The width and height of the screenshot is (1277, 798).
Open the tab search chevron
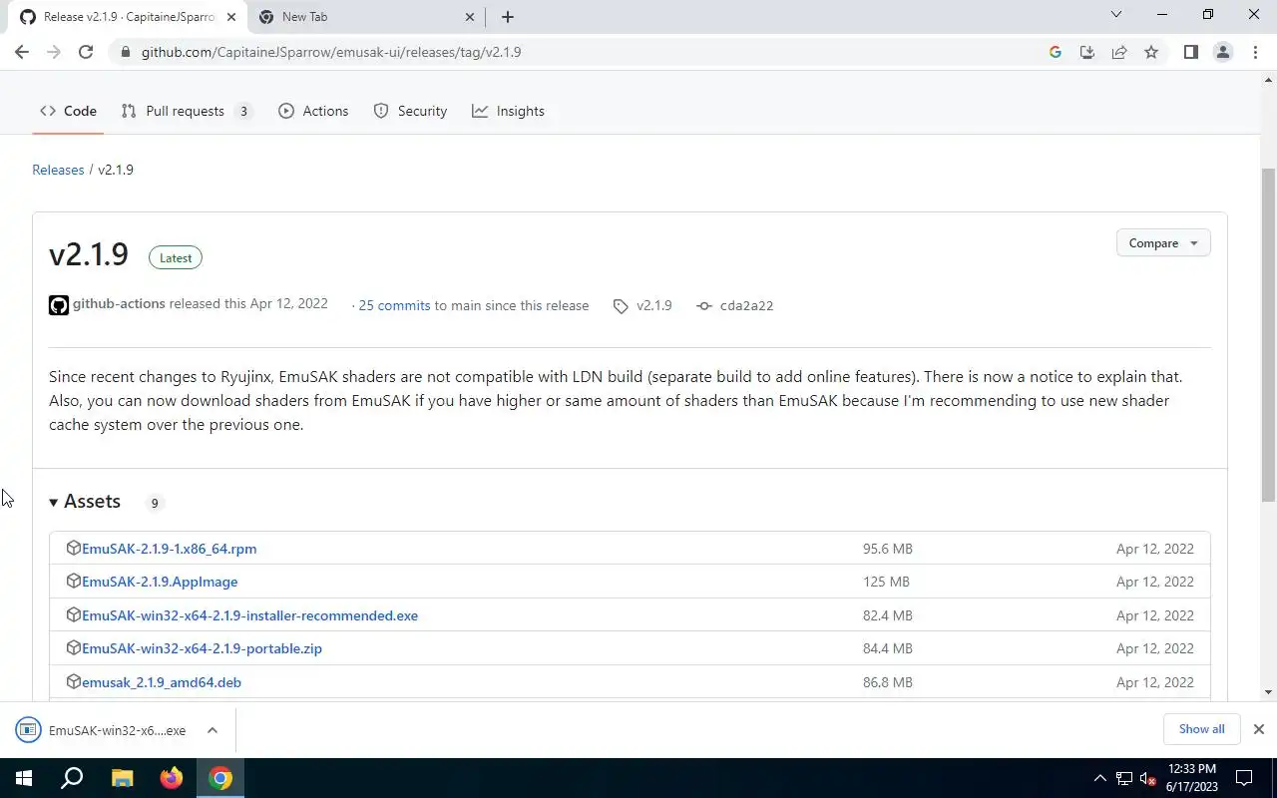(1116, 15)
